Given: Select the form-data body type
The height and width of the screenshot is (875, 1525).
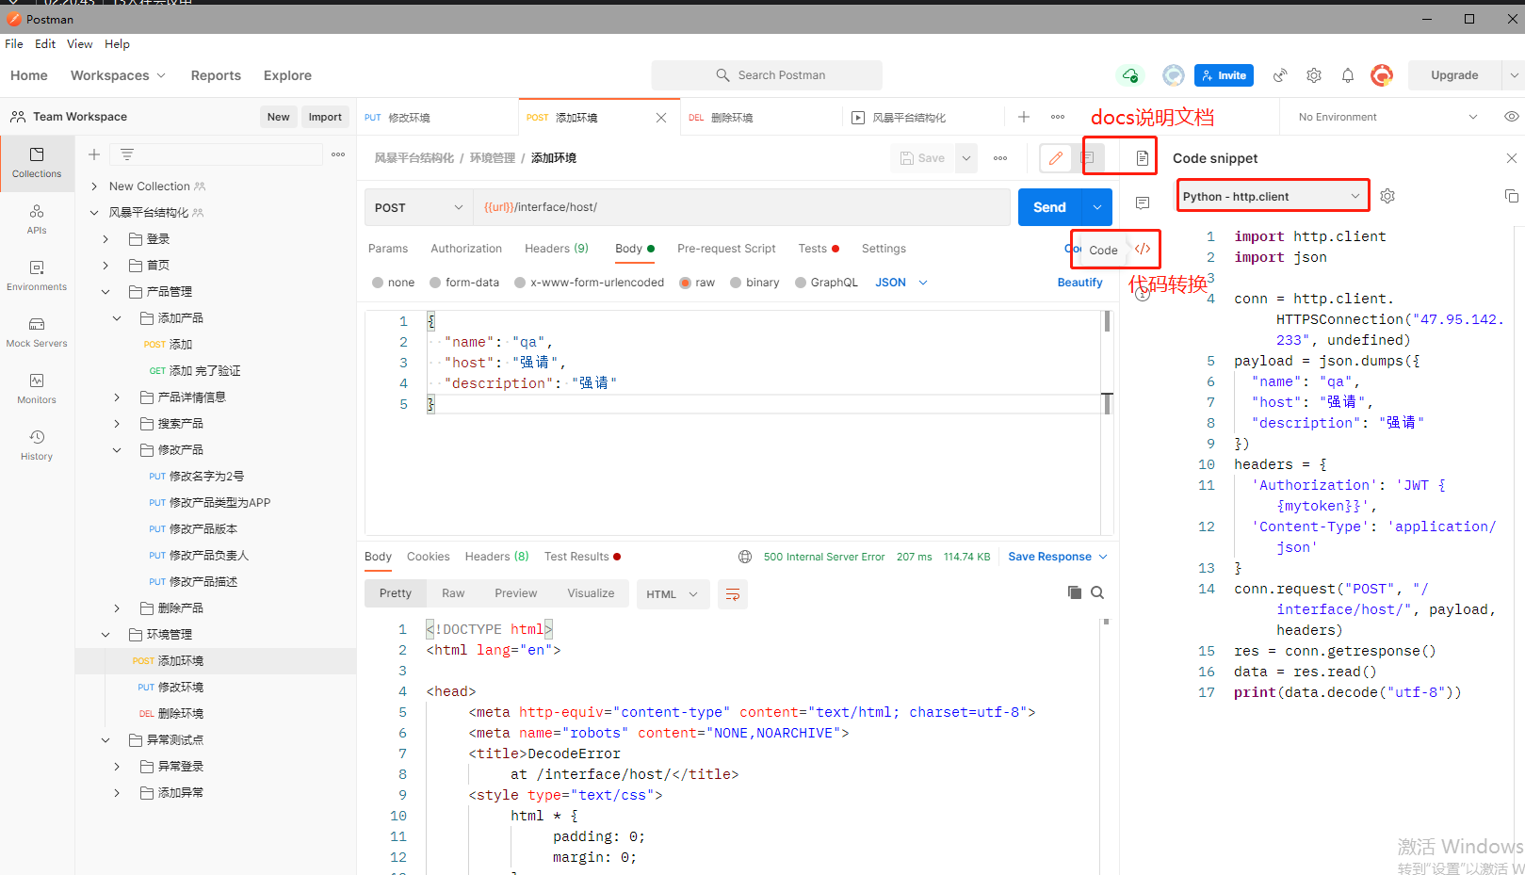Looking at the screenshot, I should [435, 283].
